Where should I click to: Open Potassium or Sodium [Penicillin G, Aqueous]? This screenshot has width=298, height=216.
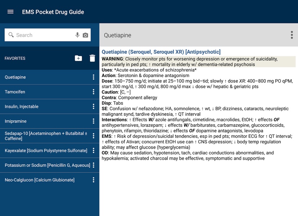50,165
